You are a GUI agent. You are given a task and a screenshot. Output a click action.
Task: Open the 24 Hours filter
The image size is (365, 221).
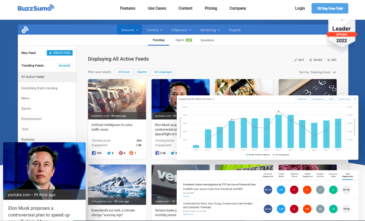coord(124,72)
